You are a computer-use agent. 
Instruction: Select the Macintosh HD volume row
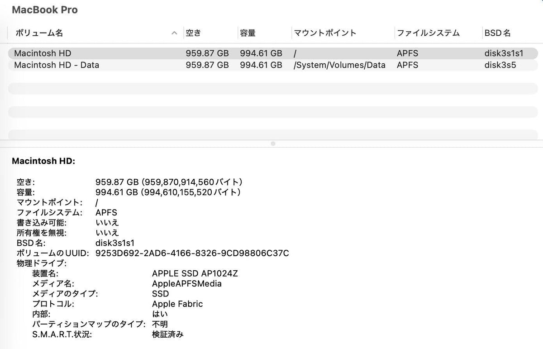point(273,53)
